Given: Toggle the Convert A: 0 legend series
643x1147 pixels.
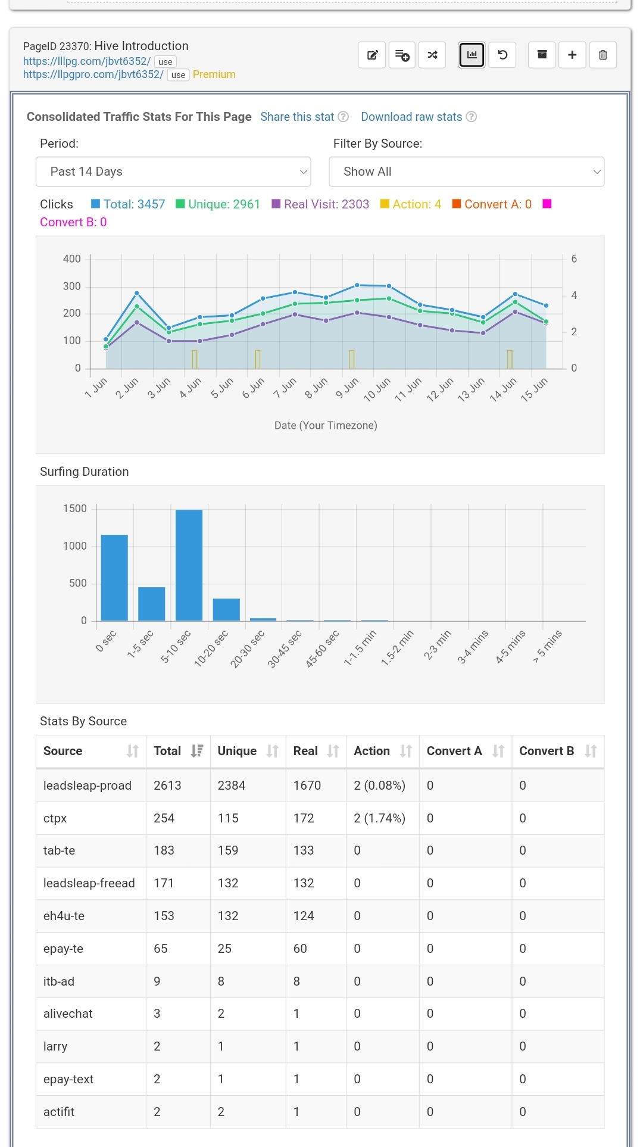Looking at the screenshot, I should pyautogui.click(x=492, y=204).
